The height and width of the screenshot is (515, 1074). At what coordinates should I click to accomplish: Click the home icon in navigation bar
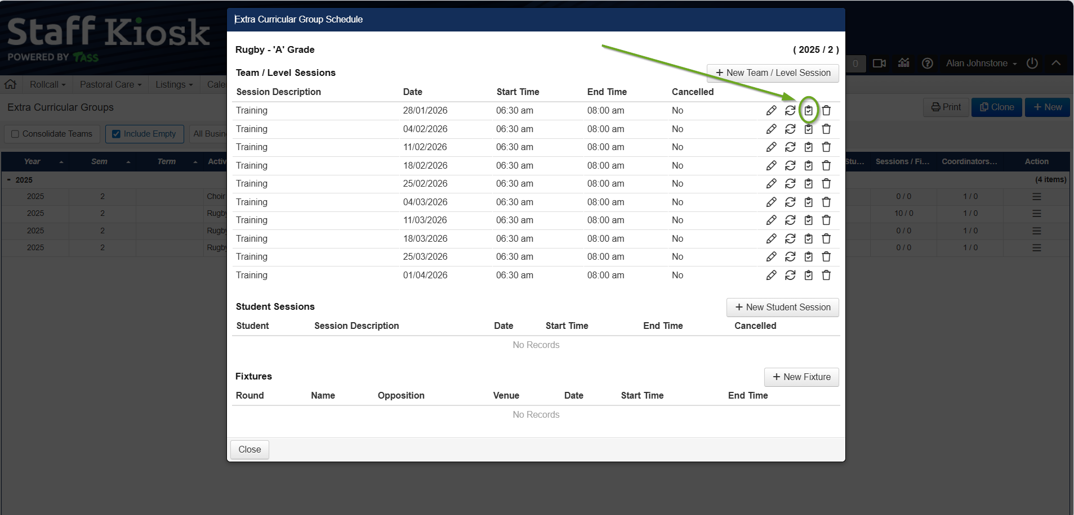[10, 84]
